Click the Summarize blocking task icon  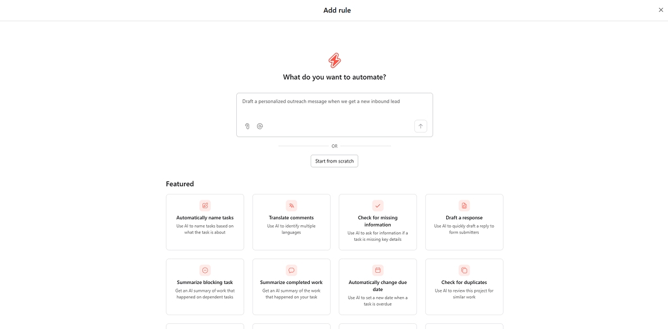click(x=205, y=270)
